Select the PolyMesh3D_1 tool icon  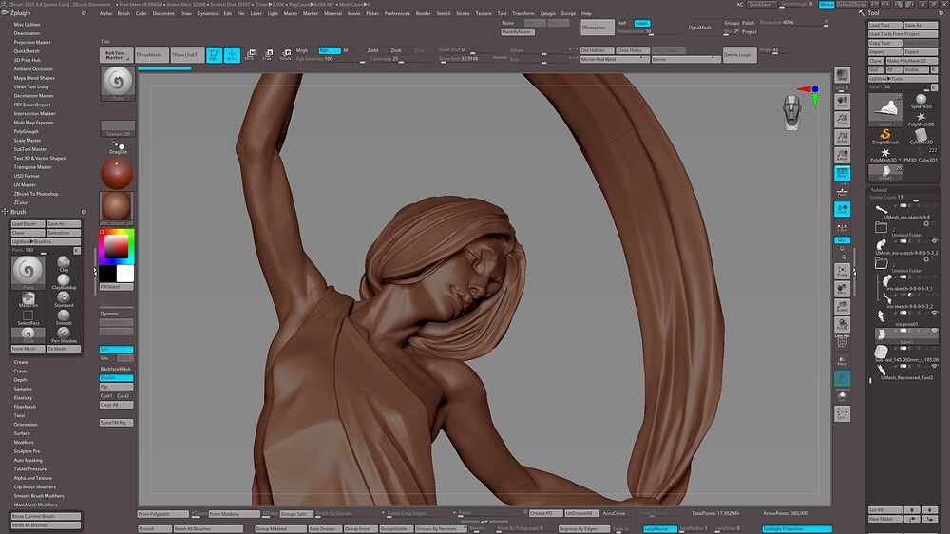click(x=885, y=155)
